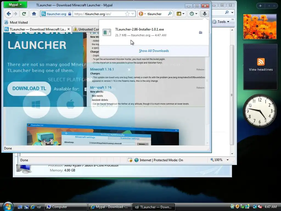The width and height of the screenshot is (281, 211).
Task: Click the muted volume tray icon
Action: 260,207
